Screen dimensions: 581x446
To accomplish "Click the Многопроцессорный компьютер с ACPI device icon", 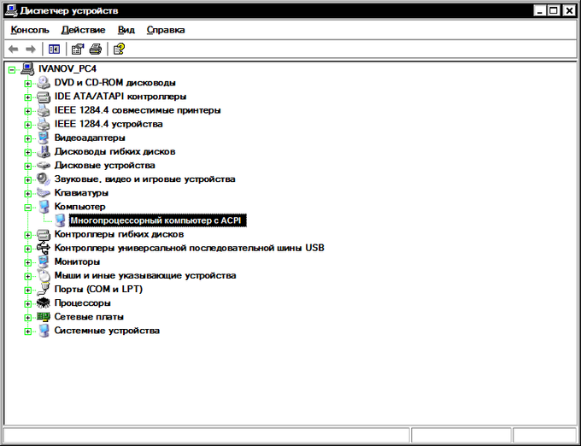I will (x=60, y=220).
